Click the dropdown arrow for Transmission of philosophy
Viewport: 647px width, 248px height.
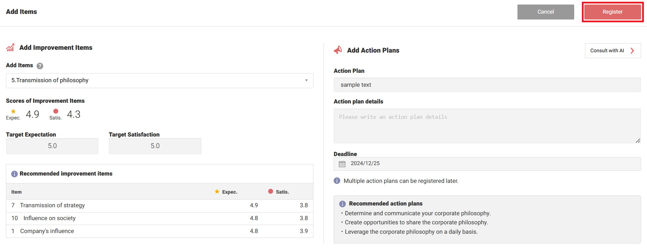pos(306,80)
